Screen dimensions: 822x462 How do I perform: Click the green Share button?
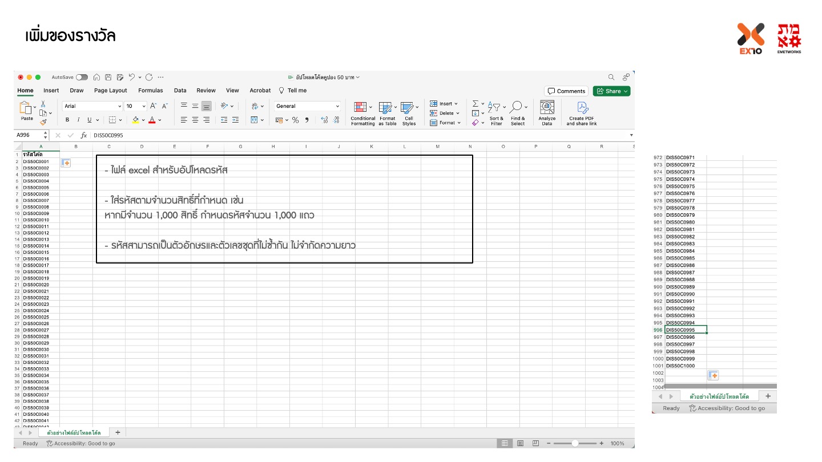(x=611, y=91)
